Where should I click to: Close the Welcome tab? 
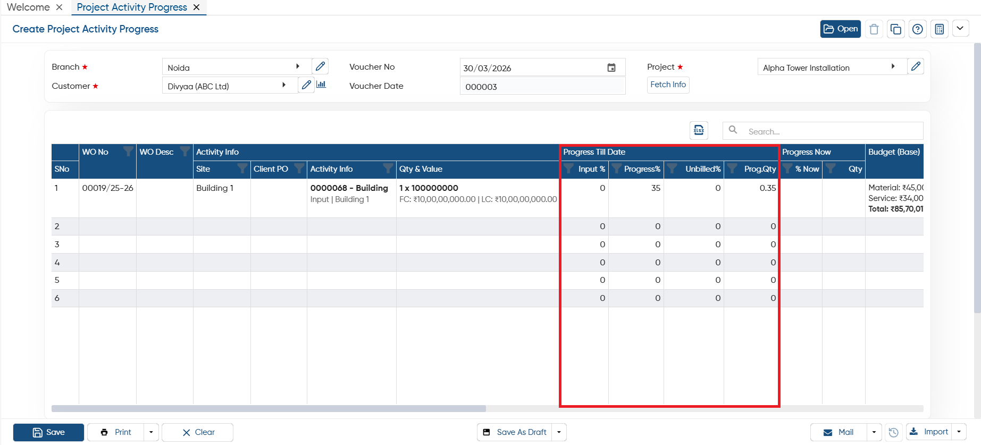60,7
